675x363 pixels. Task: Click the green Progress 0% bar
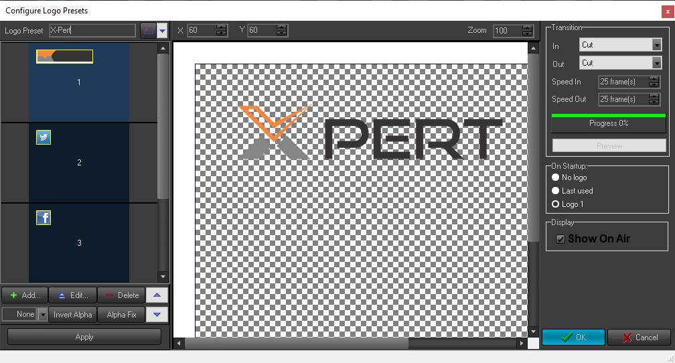coord(609,123)
